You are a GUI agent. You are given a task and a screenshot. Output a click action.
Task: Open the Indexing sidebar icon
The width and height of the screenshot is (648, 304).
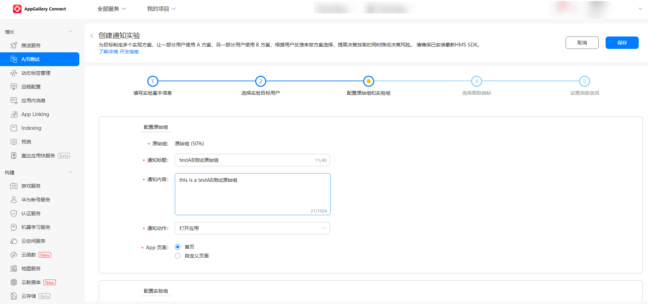click(x=14, y=128)
